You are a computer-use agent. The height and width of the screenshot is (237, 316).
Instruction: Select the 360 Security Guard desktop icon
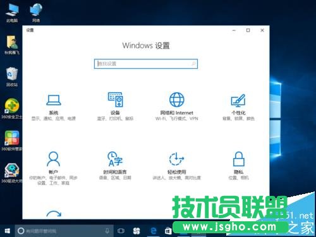12,109
